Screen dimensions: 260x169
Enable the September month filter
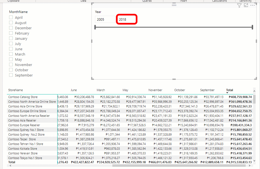point(10,75)
